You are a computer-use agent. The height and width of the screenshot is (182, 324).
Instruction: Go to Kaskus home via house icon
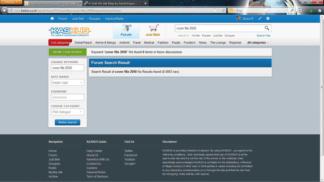pos(52,18)
